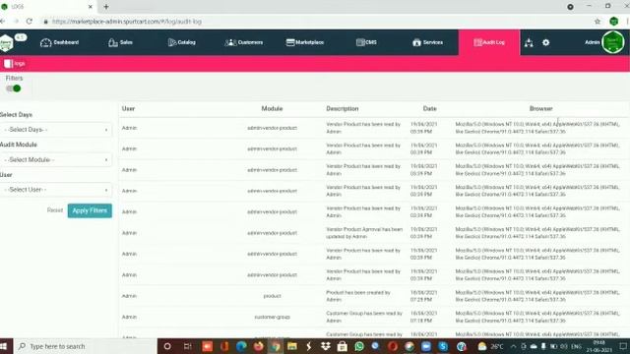Click the Apply Filters button
The image size is (630, 354).
[x=90, y=210]
